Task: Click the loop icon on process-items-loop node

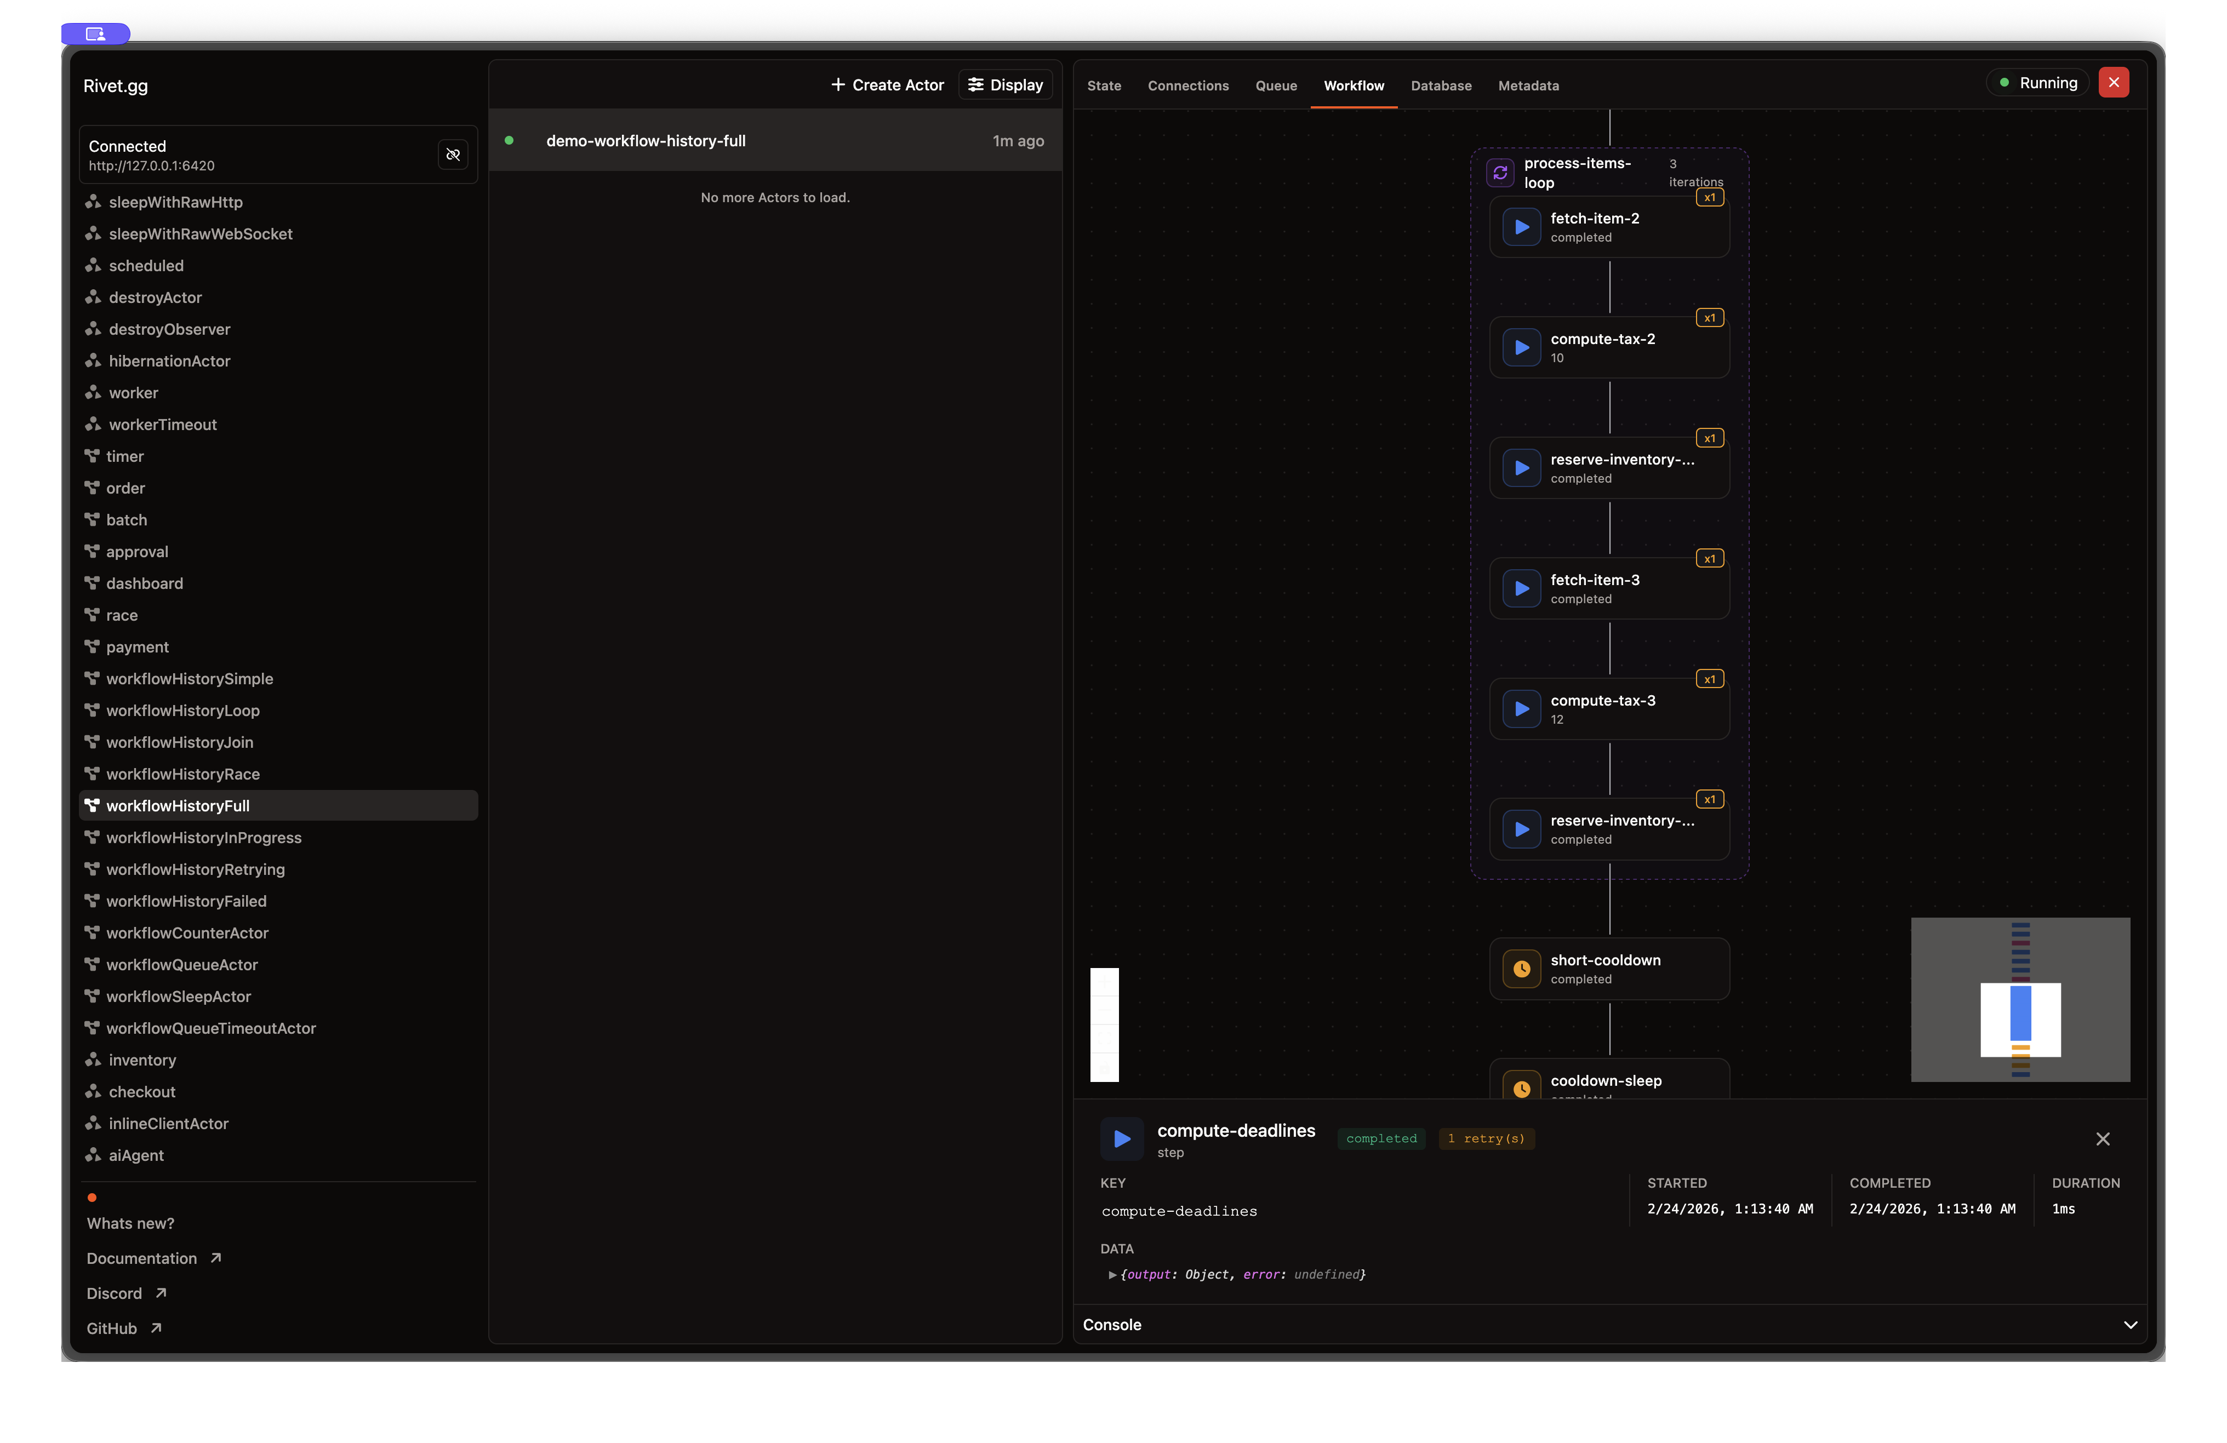Action: (x=1501, y=172)
